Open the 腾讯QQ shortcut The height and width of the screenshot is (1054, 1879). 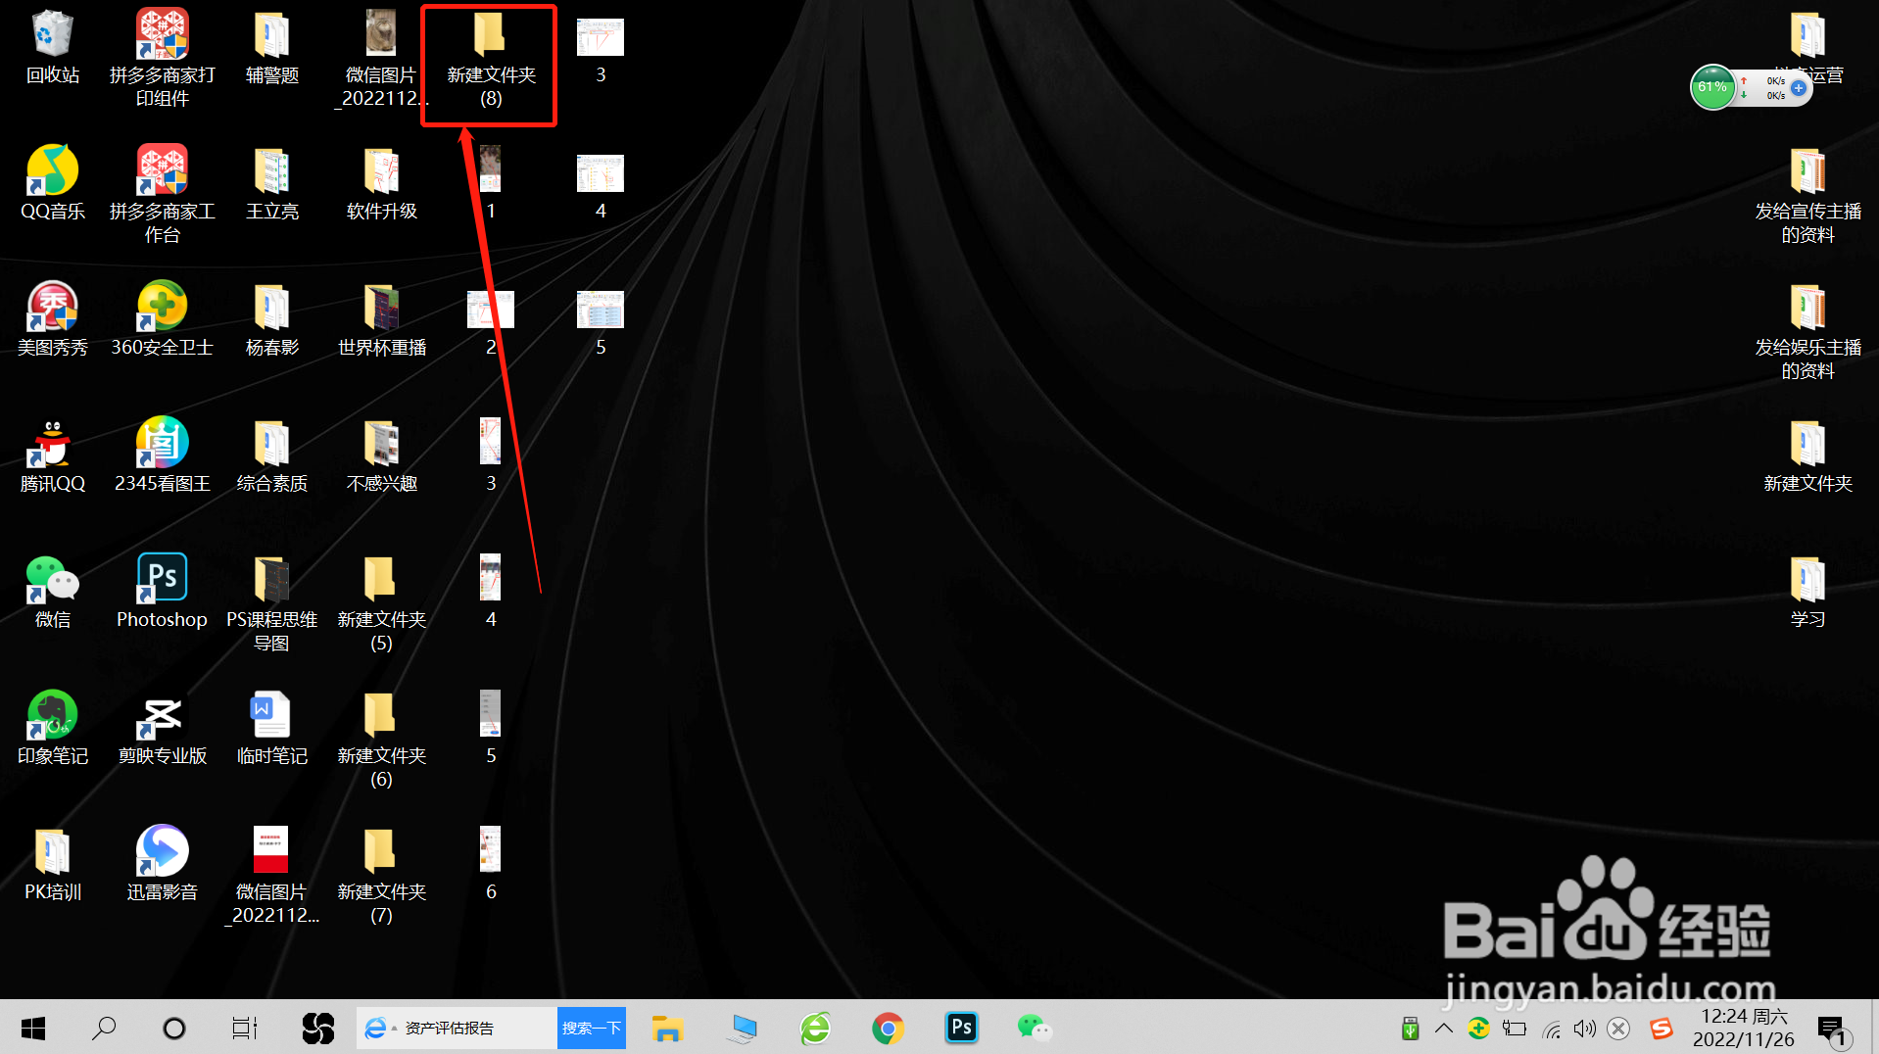(x=53, y=456)
